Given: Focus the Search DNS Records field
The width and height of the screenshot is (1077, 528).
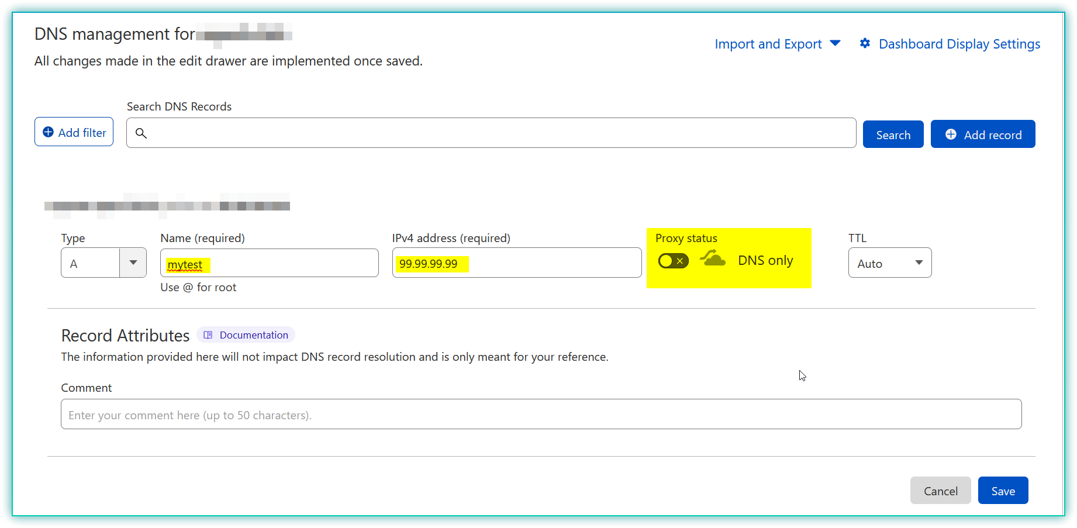Looking at the screenshot, I should (x=491, y=133).
